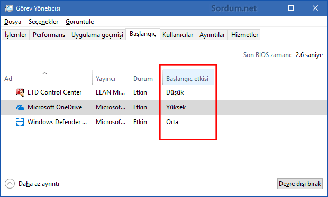Click Etkin status in Windows Defender row
This screenshot has height=197, width=328.
tap(140, 122)
